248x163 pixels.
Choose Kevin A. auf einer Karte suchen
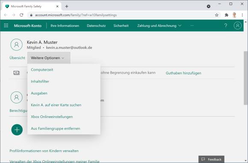pos(56,105)
